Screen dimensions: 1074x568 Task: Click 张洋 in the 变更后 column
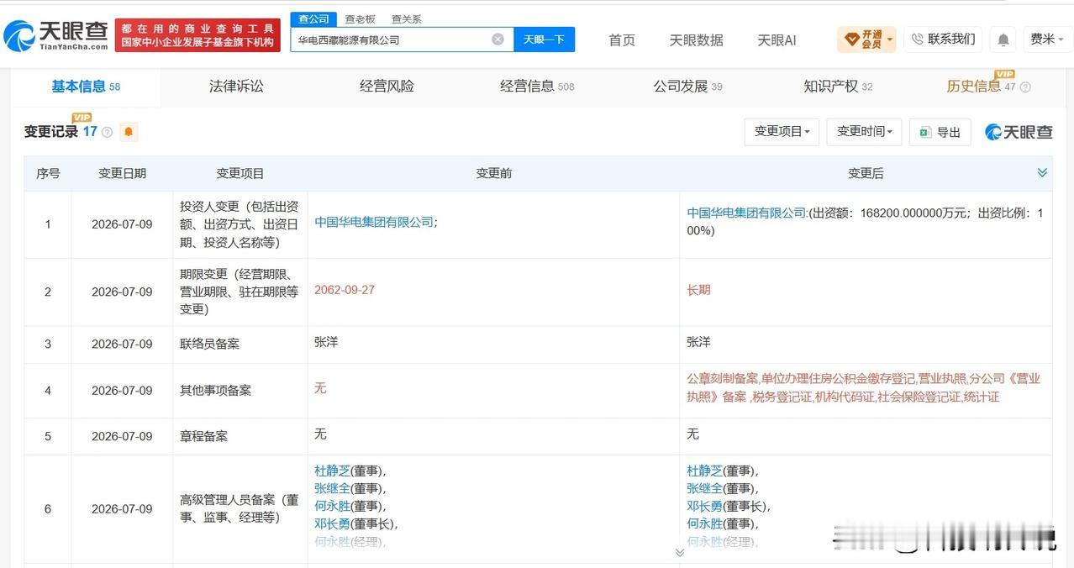pyautogui.click(x=698, y=342)
